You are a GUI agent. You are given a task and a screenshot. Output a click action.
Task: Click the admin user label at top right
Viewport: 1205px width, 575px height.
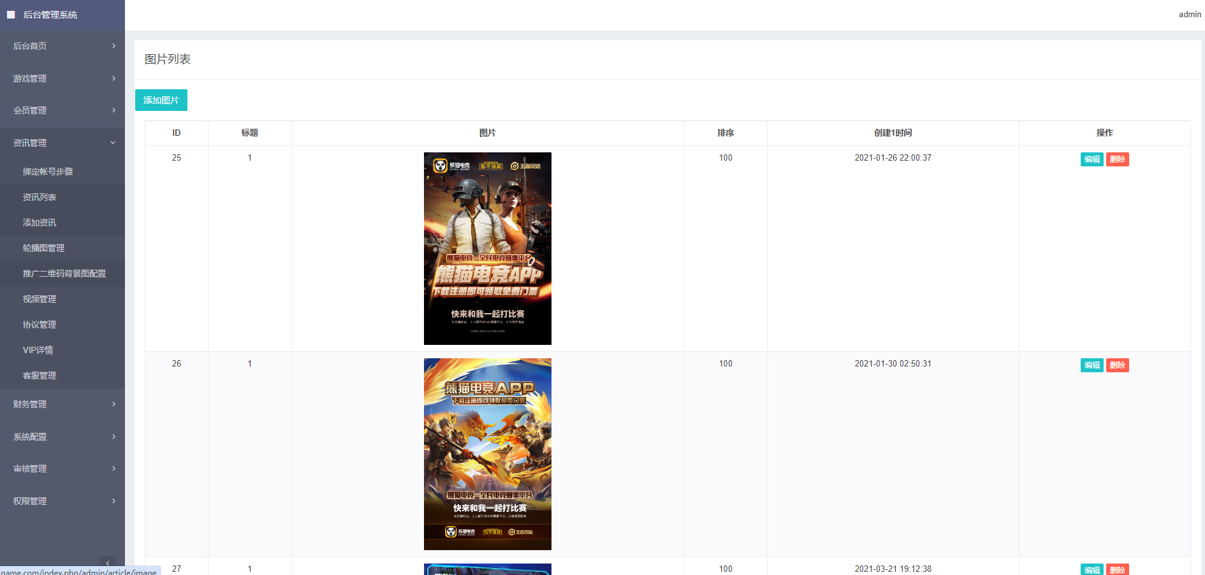pos(1189,15)
